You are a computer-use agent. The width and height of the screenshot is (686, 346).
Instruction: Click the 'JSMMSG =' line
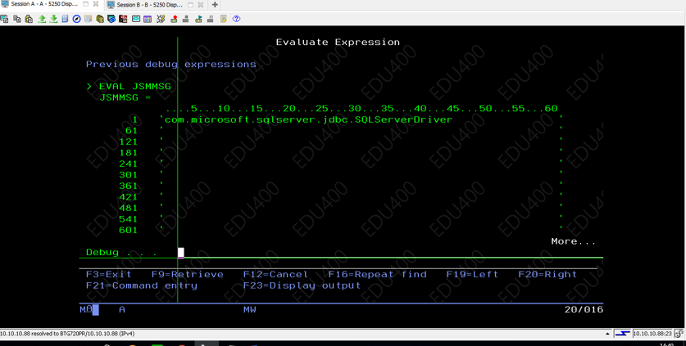pyautogui.click(x=125, y=98)
